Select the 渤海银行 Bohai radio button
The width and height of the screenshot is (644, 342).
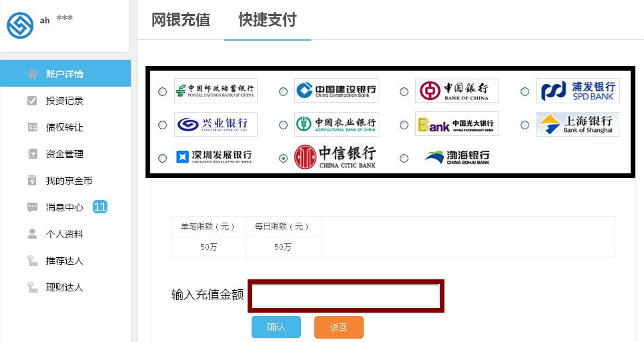tap(404, 158)
